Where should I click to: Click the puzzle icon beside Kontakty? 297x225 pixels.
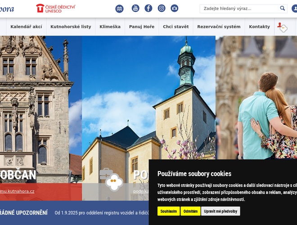coord(282,27)
